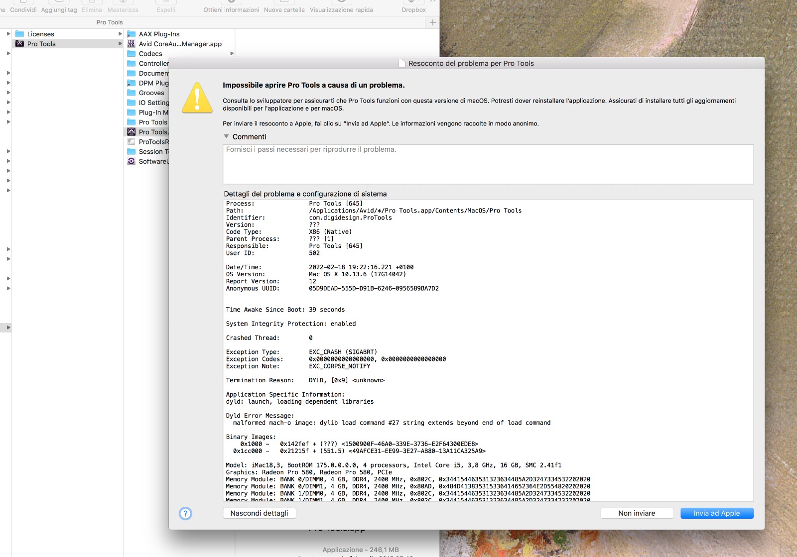Click the Grooves folder icon
This screenshot has height=557, width=797.
(x=132, y=93)
